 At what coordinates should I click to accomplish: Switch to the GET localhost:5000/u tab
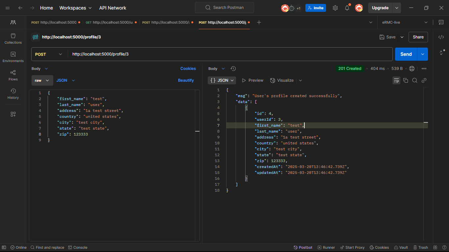(111, 22)
